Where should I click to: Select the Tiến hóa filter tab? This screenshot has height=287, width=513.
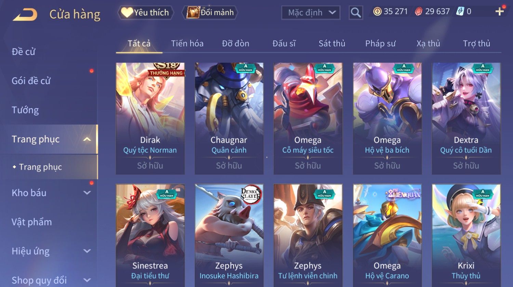[187, 43]
